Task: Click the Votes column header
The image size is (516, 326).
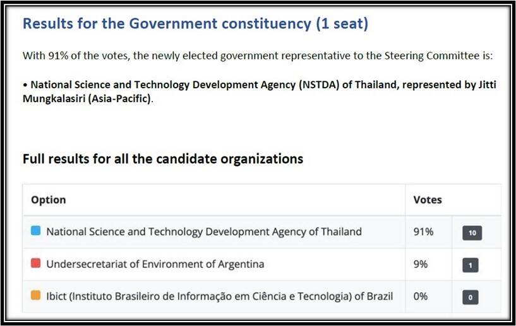Action: (428, 200)
